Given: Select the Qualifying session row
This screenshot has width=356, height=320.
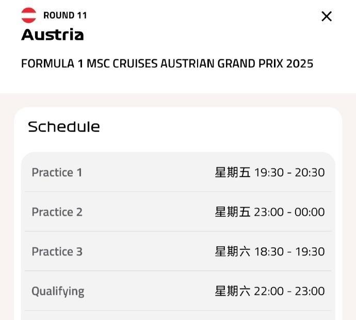Looking at the screenshot, I should click(x=178, y=291).
